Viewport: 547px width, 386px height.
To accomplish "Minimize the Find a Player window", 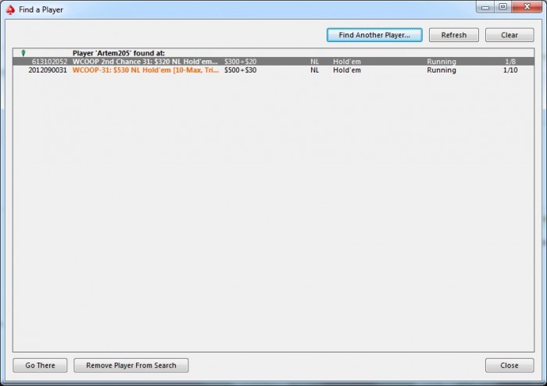I will 485,7.
